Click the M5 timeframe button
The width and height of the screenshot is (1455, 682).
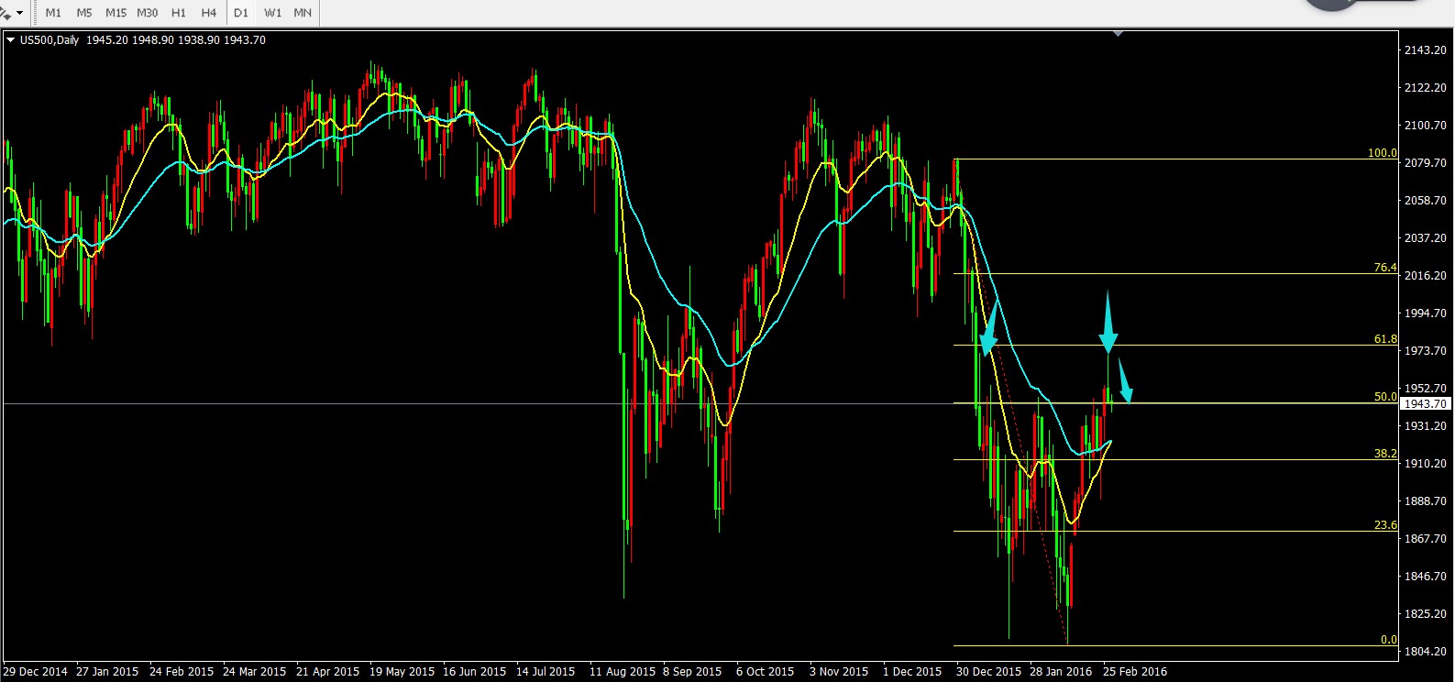84,13
